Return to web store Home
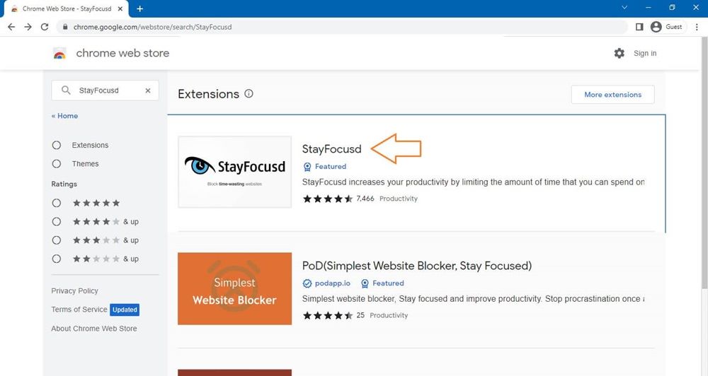The width and height of the screenshot is (708, 376). point(64,116)
